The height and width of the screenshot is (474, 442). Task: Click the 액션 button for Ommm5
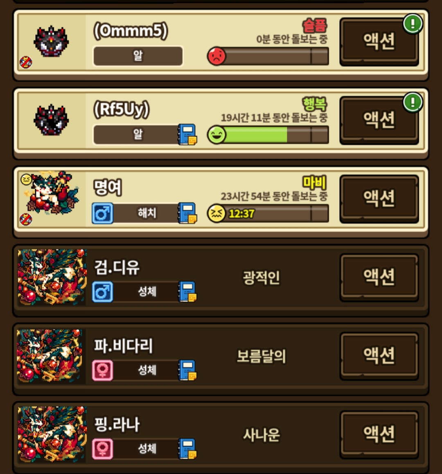pos(379,41)
